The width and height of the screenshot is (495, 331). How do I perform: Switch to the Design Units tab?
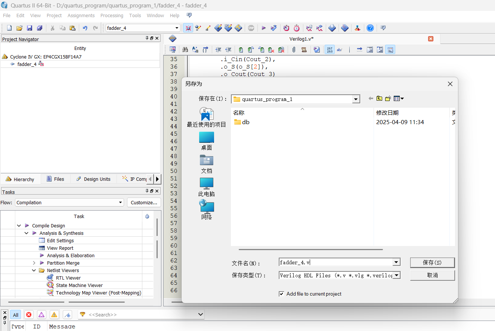coord(93,179)
